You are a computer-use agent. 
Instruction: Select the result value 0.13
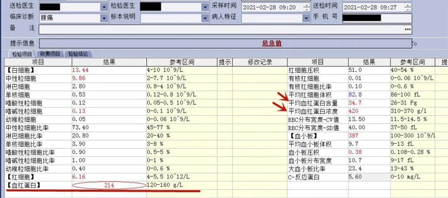pyautogui.click(x=79, y=111)
